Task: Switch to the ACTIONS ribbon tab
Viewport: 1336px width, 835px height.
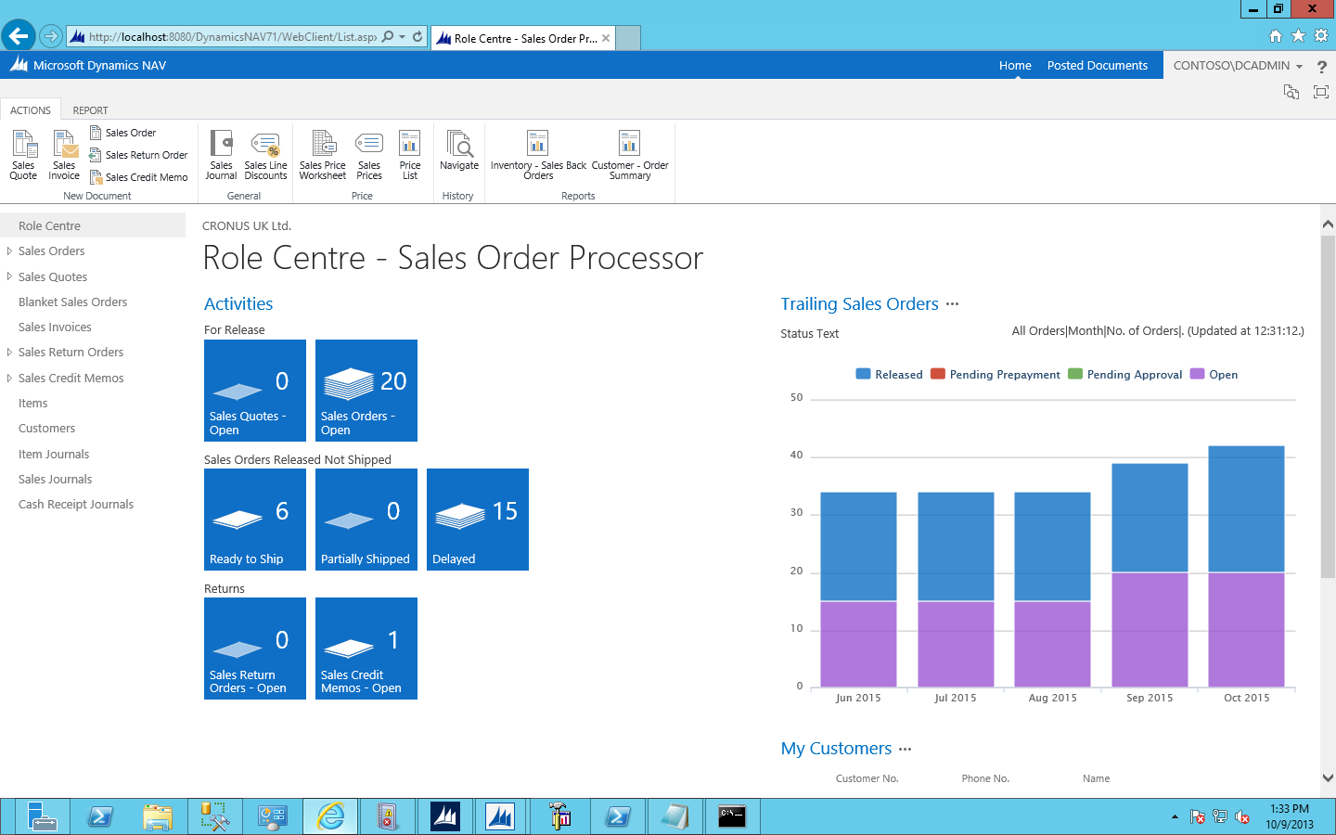Action: coord(31,110)
